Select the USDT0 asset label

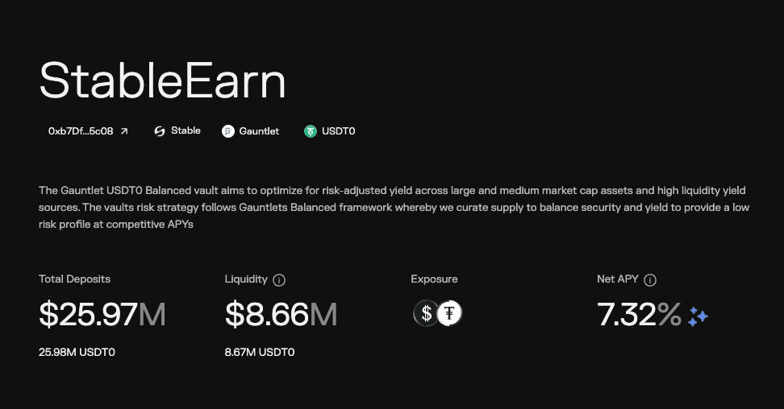(x=339, y=131)
